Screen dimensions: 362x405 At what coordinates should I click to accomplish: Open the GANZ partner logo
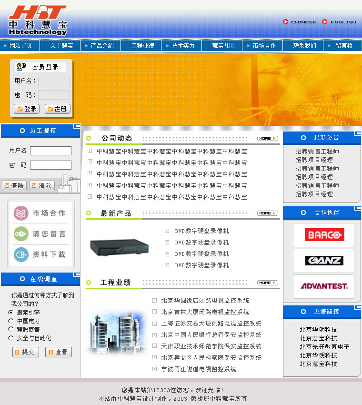pos(323,261)
